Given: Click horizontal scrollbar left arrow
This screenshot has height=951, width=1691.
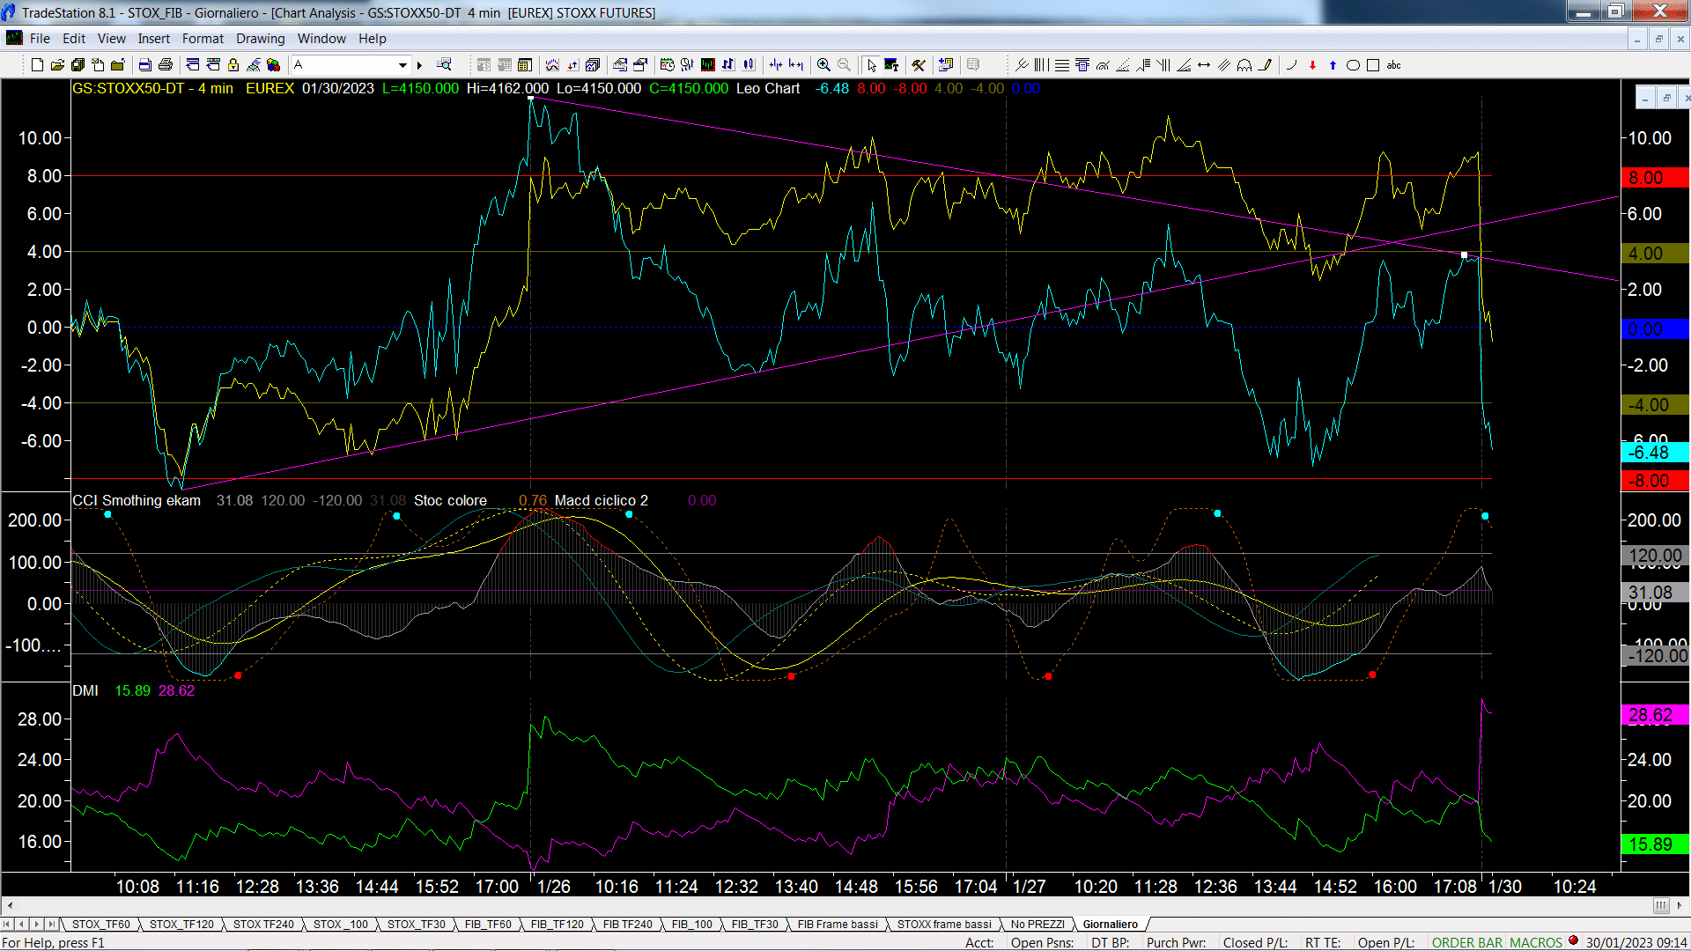Looking at the screenshot, I should click(x=10, y=905).
